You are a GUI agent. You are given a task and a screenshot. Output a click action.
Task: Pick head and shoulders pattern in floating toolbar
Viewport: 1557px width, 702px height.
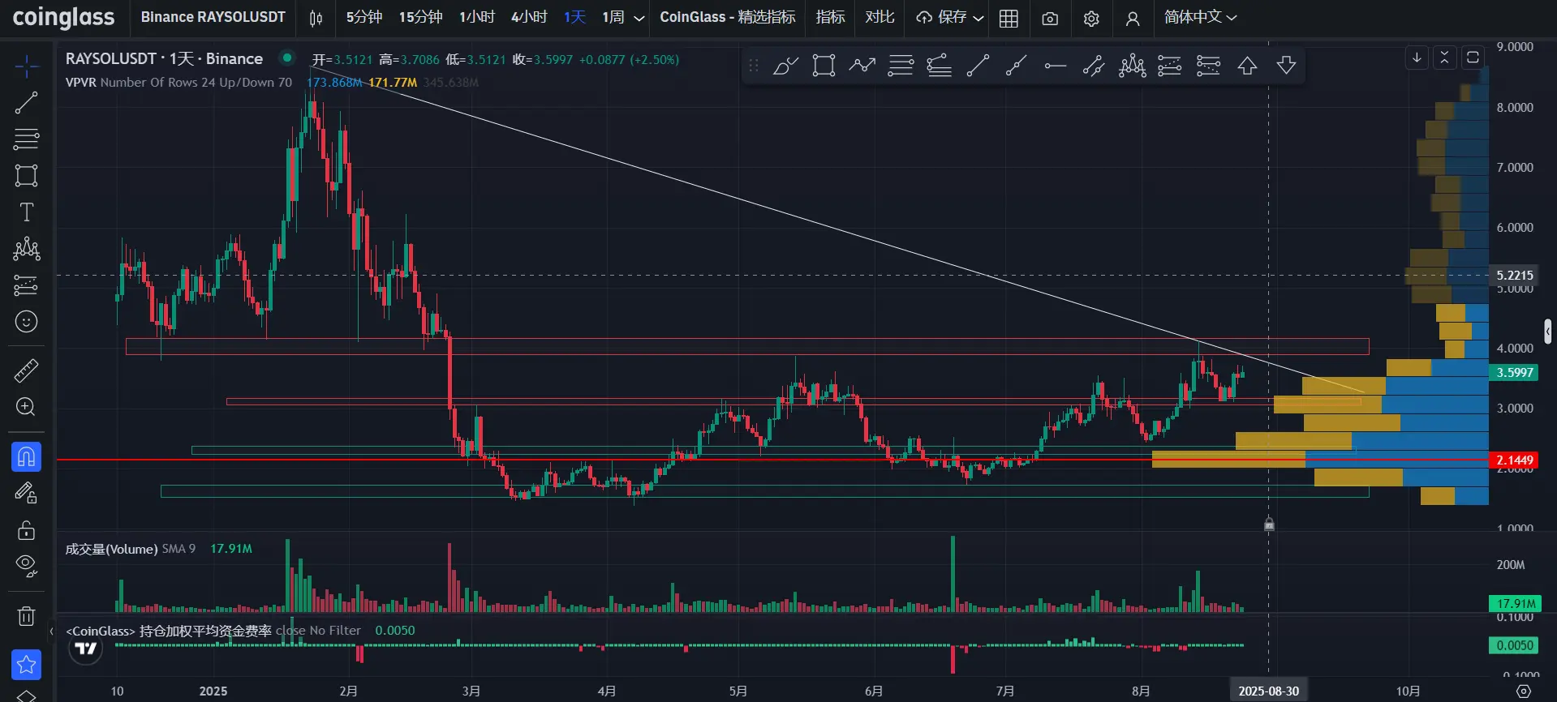pyautogui.click(x=1132, y=66)
